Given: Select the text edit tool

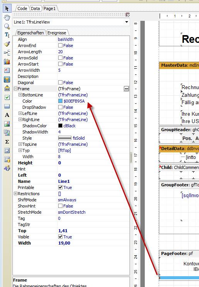Looking at the screenshot, I should coord(7,35).
